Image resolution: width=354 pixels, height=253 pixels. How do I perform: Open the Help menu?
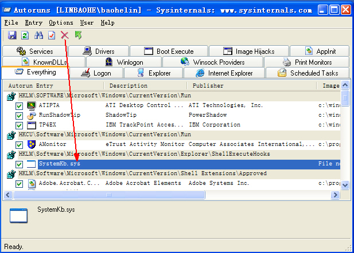coord(107,23)
